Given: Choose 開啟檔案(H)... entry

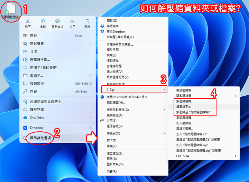Looking at the screenshot, I should (116, 103).
